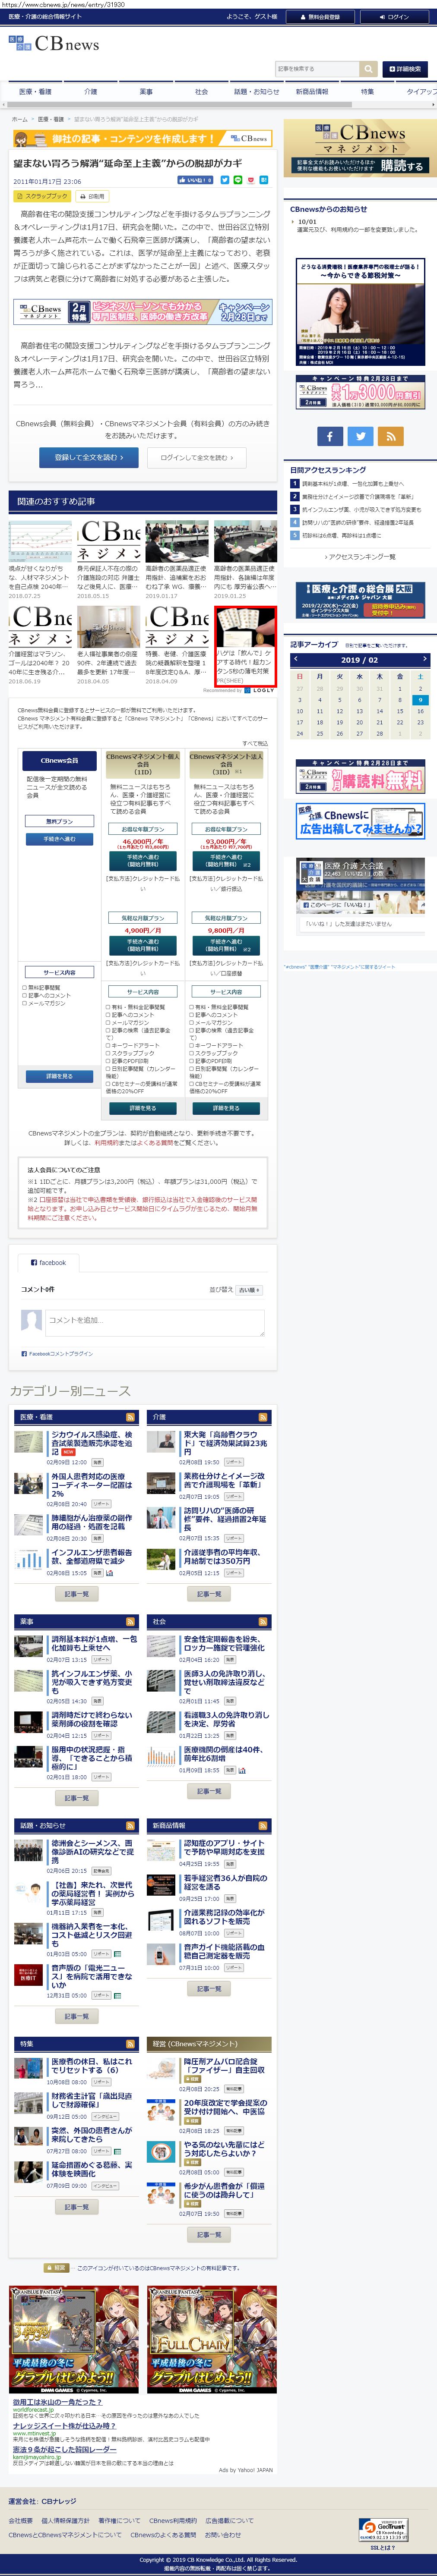Open the comment sort order dropdown

pyautogui.click(x=249, y=1290)
